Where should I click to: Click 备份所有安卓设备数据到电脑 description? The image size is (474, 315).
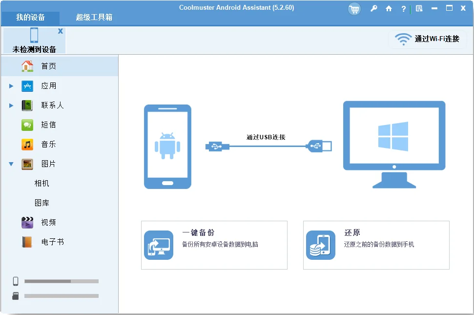tap(220, 244)
